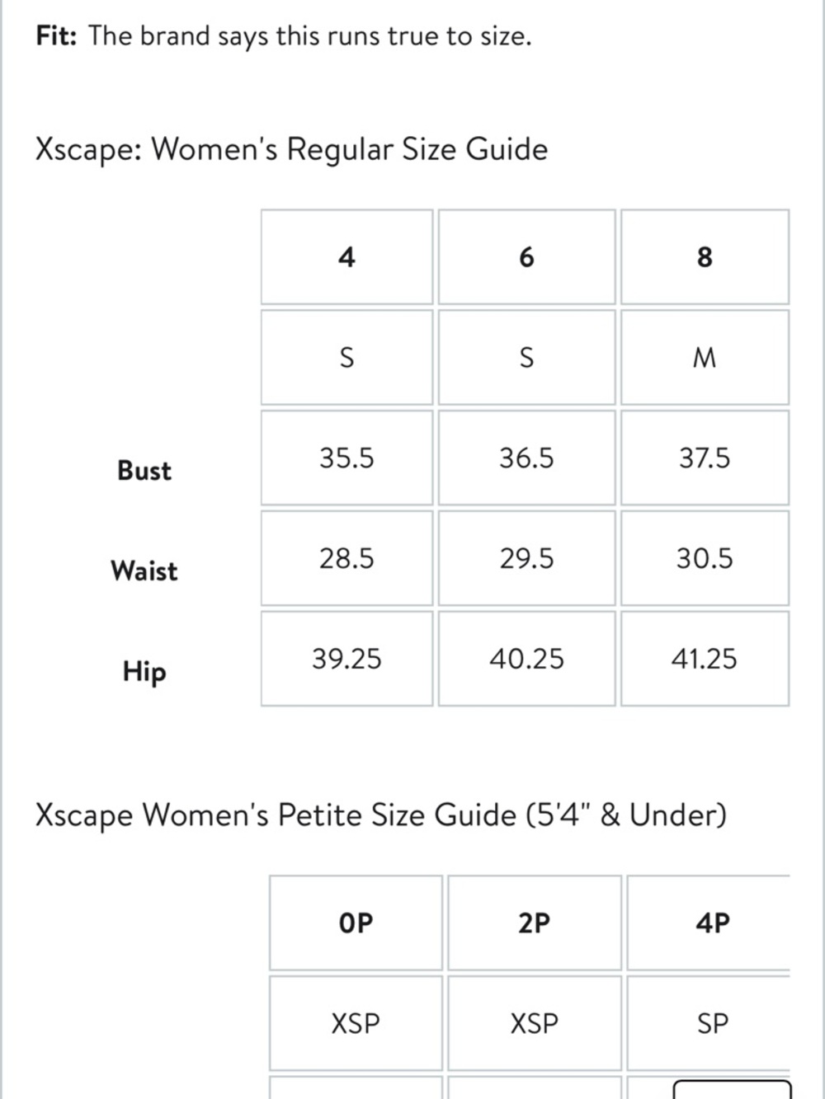Click the 29.5 waist measurement cell

click(x=526, y=558)
